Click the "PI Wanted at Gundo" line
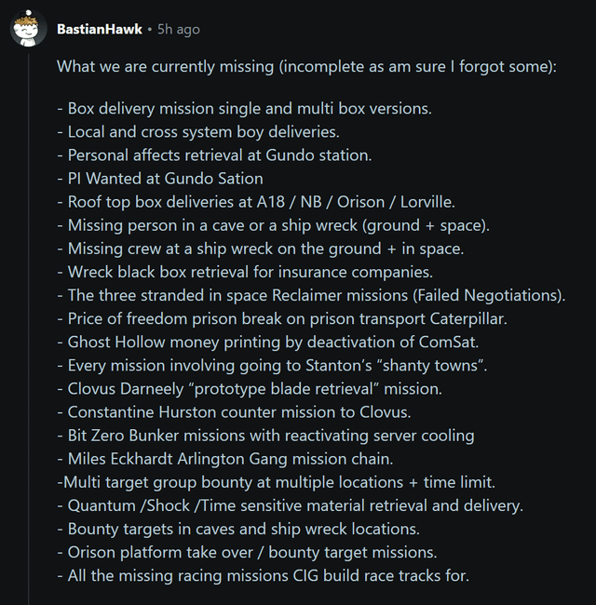The height and width of the screenshot is (605, 596). click(x=160, y=178)
